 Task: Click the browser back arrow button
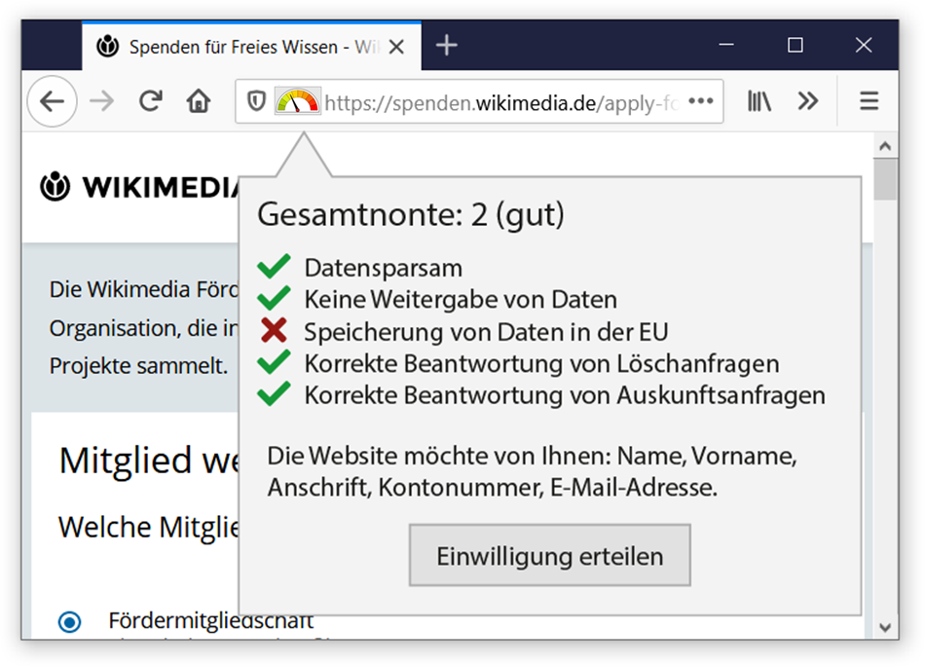52,101
